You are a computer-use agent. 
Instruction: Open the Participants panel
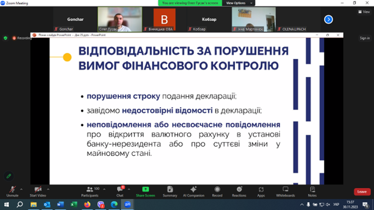tap(90, 191)
